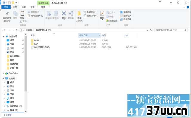191x118 pixels.
Task: Collapse the This PC tree node
Action: [x=3, y=78]
